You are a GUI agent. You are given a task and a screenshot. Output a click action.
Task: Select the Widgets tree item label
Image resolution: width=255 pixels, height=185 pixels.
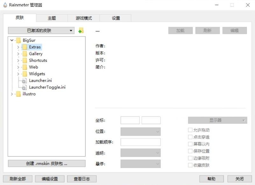click(37, 74)
